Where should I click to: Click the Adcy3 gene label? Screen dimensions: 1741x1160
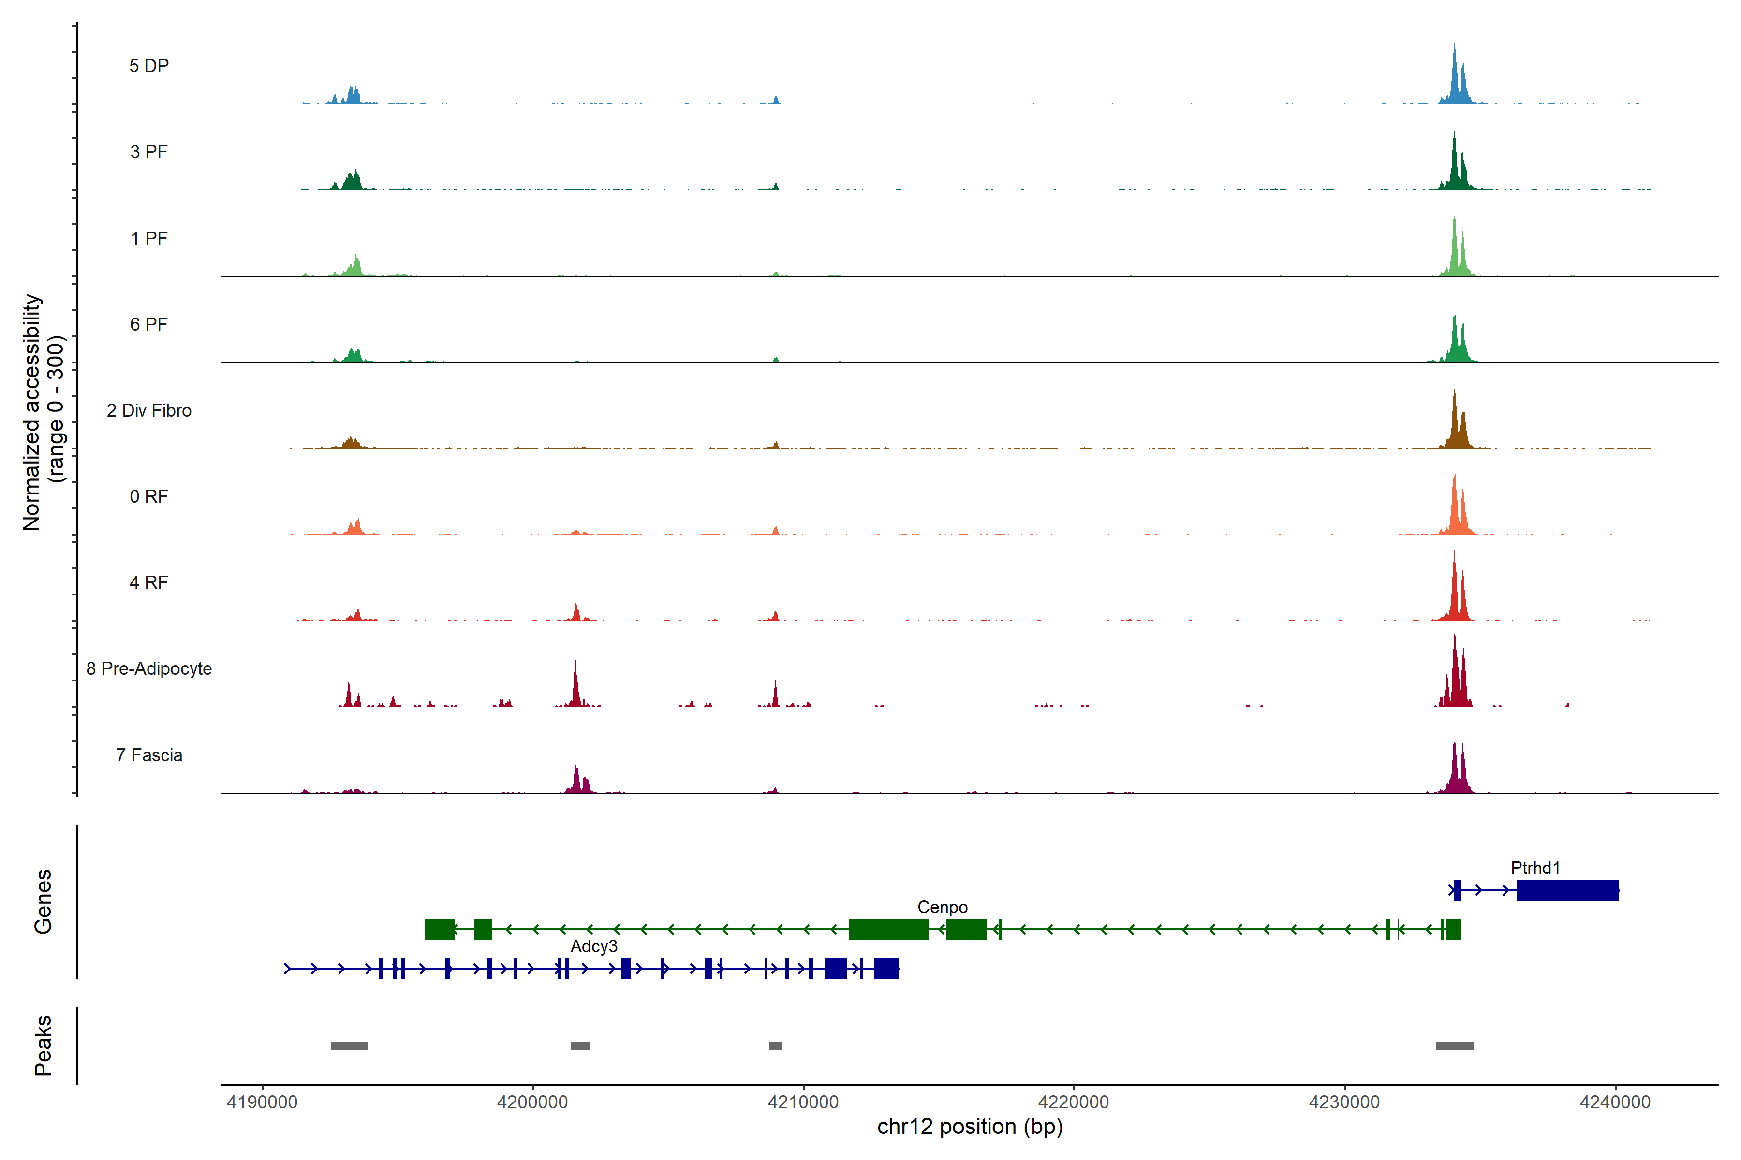594,946
